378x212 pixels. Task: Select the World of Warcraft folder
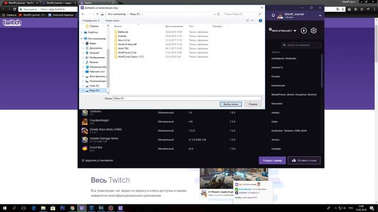point(127,44)
